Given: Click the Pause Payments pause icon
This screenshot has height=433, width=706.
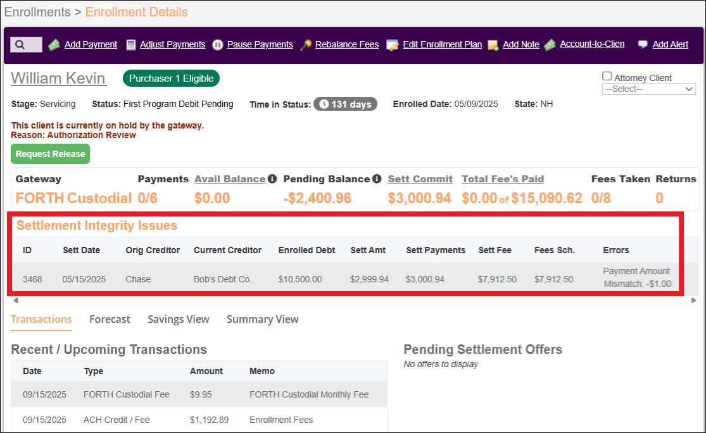Looking at the screenshot, I should coord(217,45).
